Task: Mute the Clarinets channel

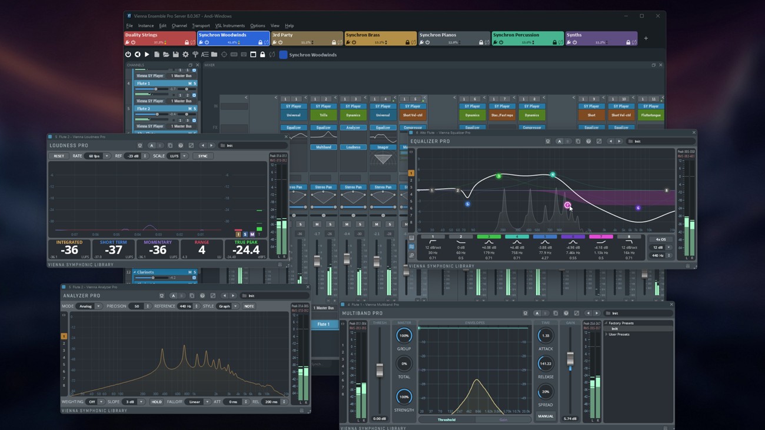Action: tap(190, 272)
